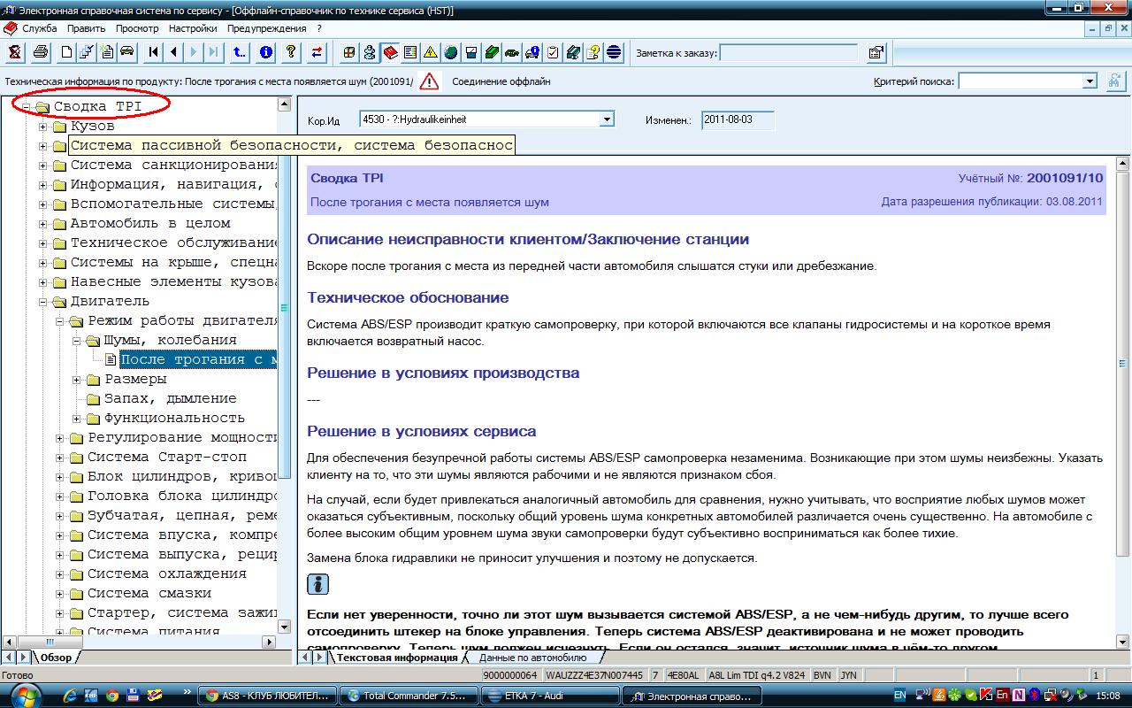
Task: Click the red book icon in the toolbar
Action: (x=390, y=52)
